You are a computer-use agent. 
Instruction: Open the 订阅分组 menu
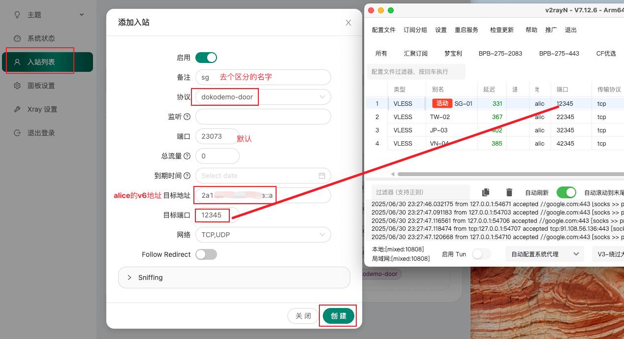[x=415, y=30]
